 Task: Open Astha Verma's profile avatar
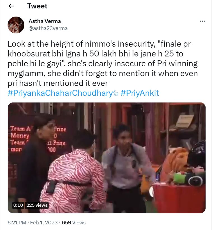pyautogui.click(x=16, y=25)
